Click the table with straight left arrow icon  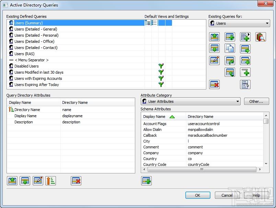(245, 61)
